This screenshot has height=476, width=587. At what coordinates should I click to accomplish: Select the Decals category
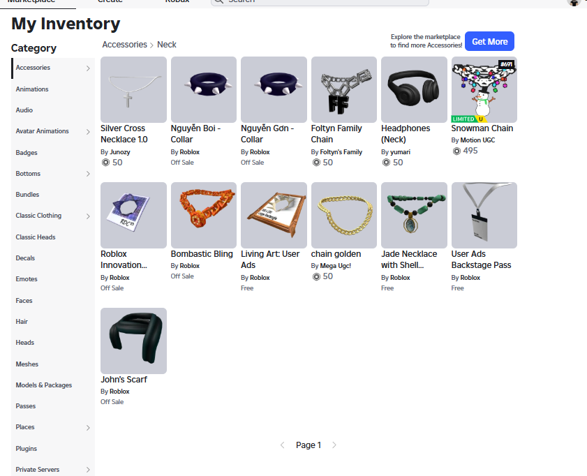click(25, 258)
